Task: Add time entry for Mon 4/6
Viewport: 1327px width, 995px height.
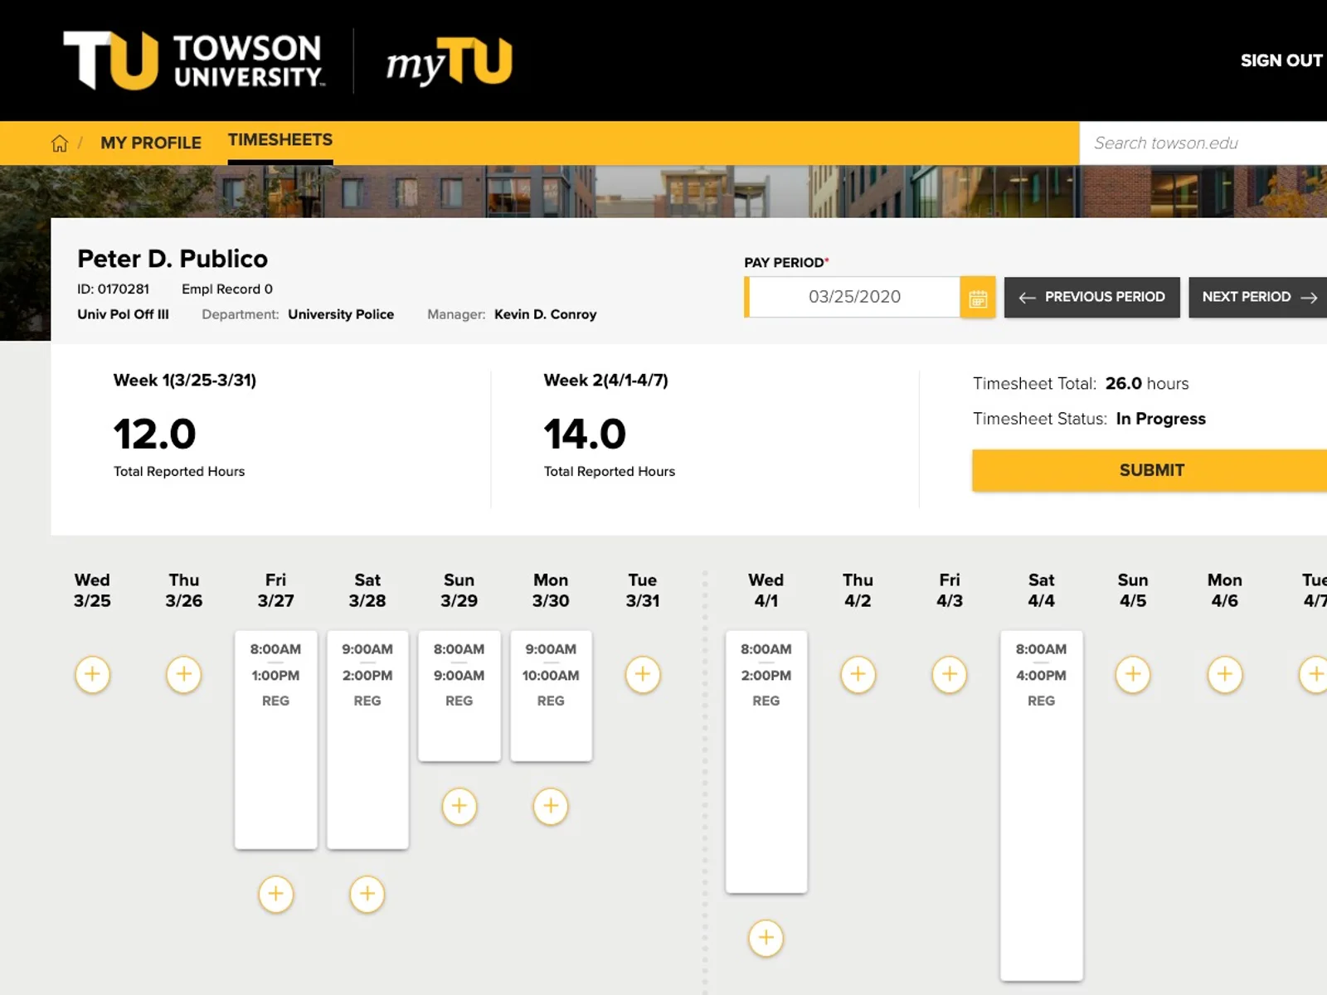Action: pyautogui.click(x=1225, y=674)
